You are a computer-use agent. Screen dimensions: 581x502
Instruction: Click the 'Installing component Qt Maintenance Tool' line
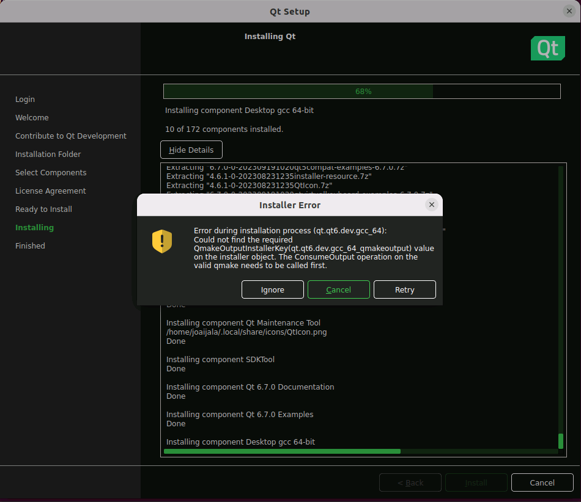[x=243, y=322]
